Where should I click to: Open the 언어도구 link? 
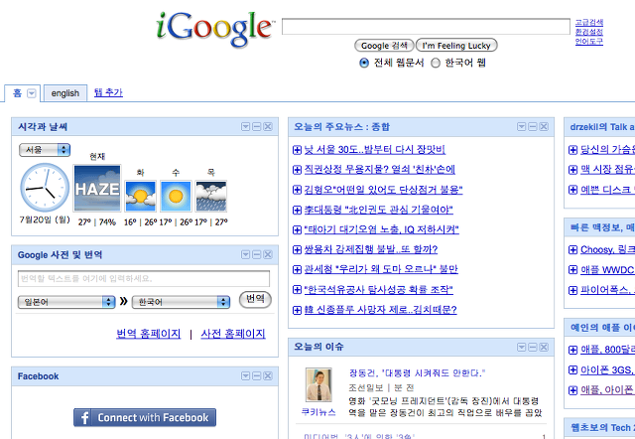coord(589,42)
